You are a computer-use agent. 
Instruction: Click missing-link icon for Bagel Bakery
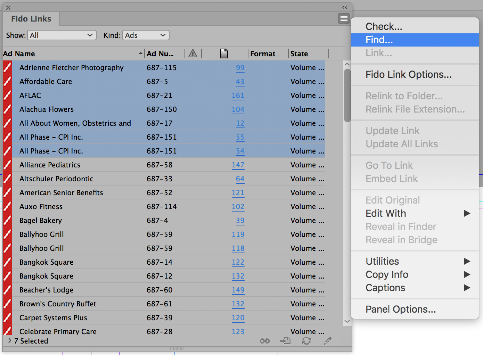[x=7, y=220]
